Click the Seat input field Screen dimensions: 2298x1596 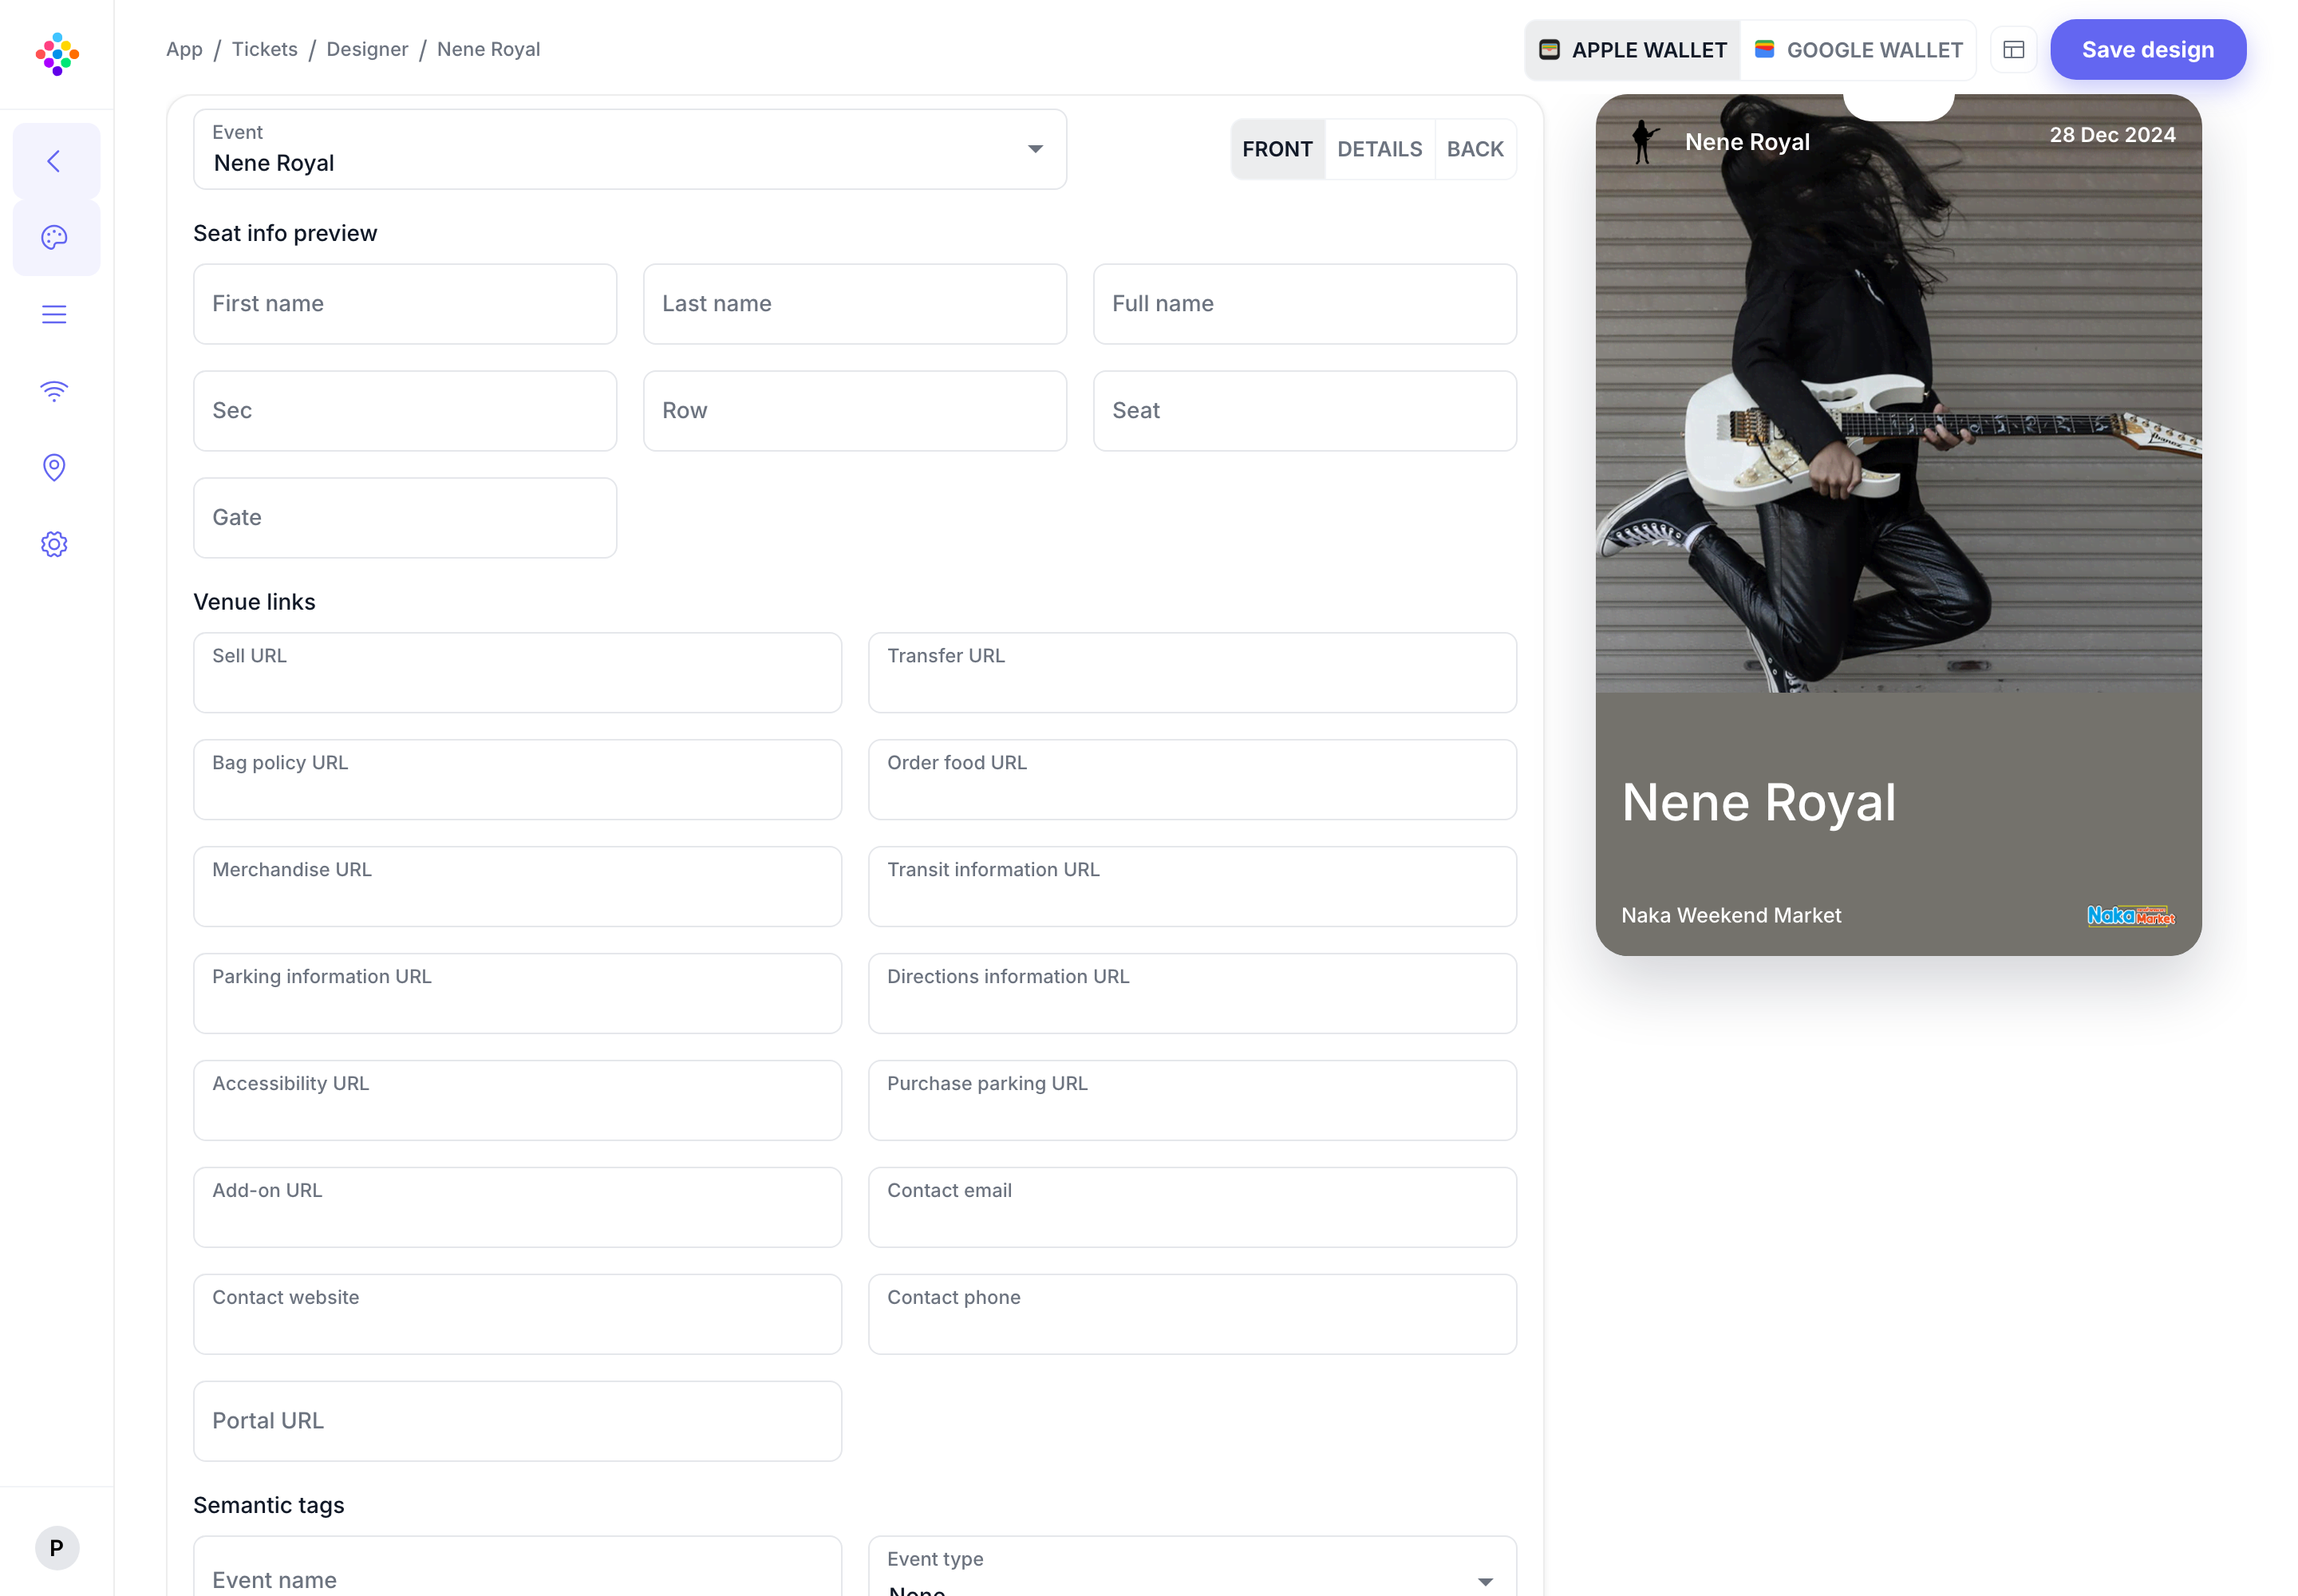[x=1305, y=411]
